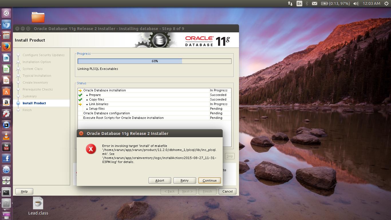Select the Setup files status row
391x220 pixels.
click(154, 109)
